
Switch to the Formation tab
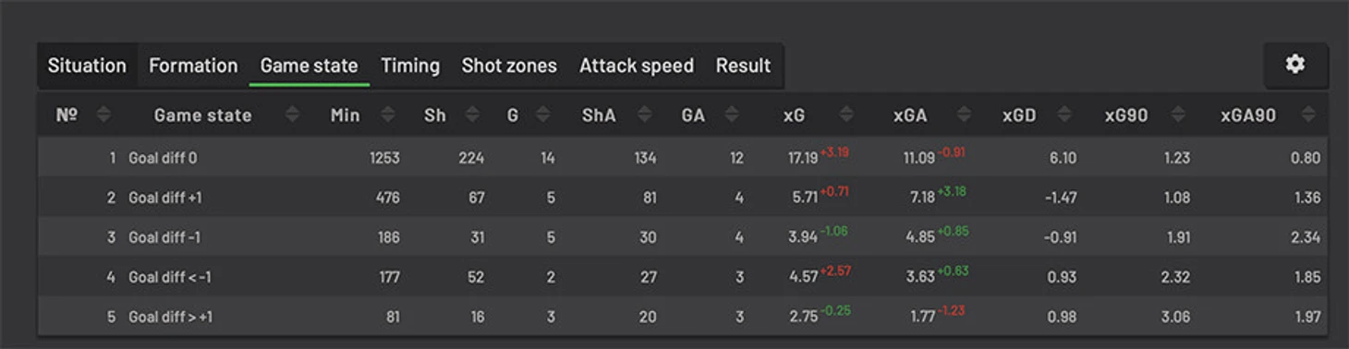(193, 66)
